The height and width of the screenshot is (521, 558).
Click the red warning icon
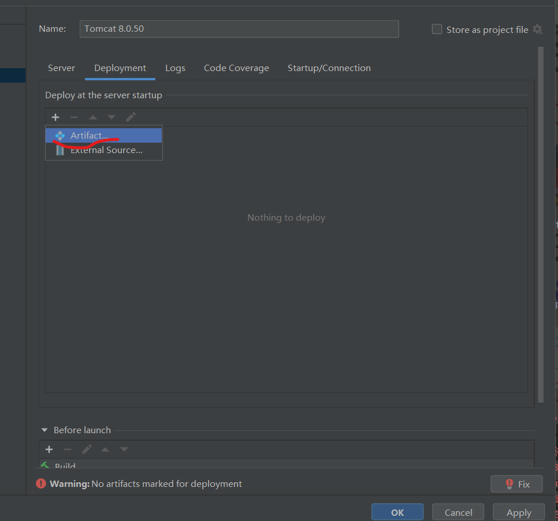coord(41,483)
